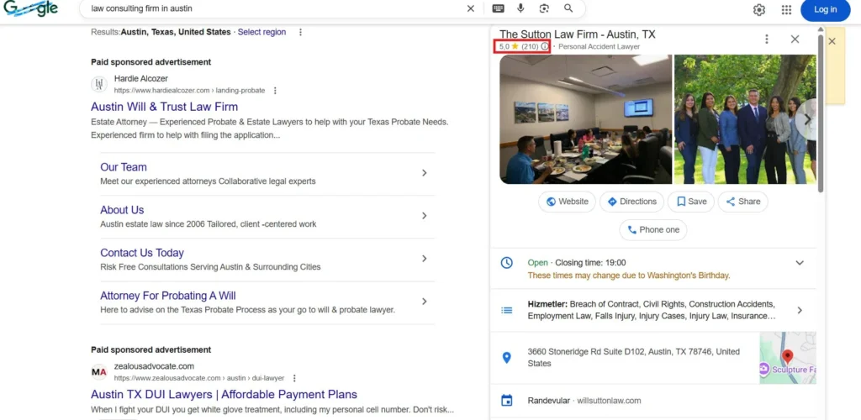Submit search with the magnifier icon
Image resolution: width=861 pixels, height=420 pixels.
point(568,8)
